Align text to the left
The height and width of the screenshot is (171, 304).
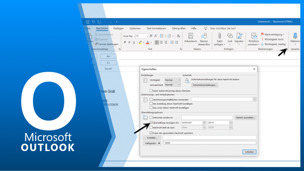157,42
